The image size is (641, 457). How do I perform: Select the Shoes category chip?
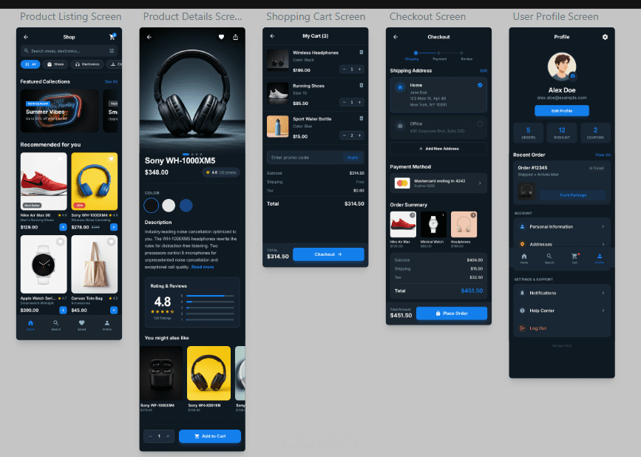tap(55, 64)
